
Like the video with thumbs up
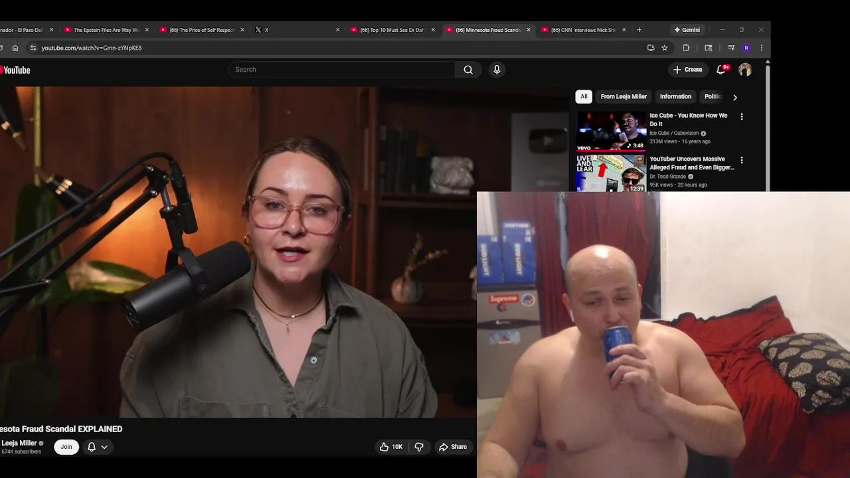(391, 447)
